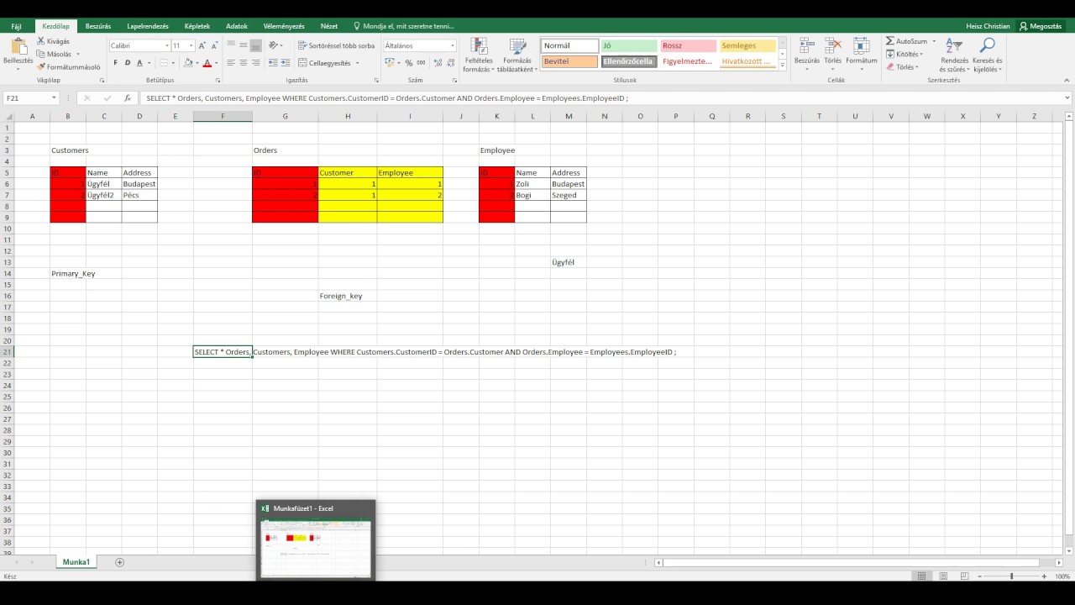Open Keresés és kijelölés magnifier
The height and width of the screenshot is (605, 1075).
pos(987,55)
